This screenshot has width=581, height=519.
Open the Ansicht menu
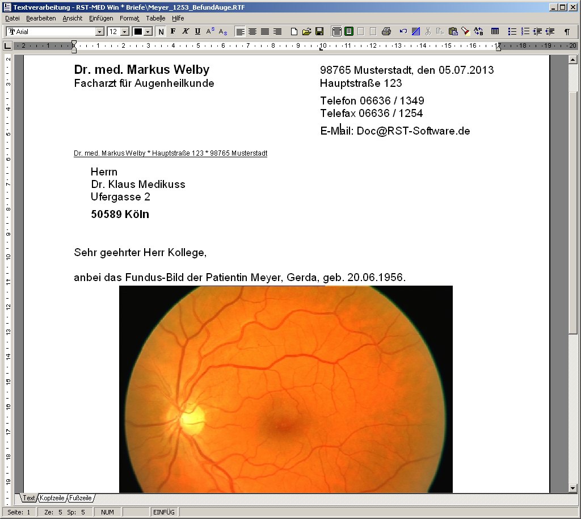tap(72, 18)
